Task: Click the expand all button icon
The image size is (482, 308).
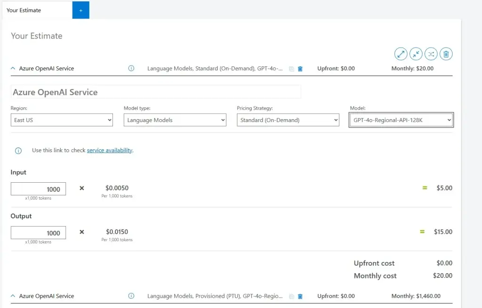Action: coord(401,54)
